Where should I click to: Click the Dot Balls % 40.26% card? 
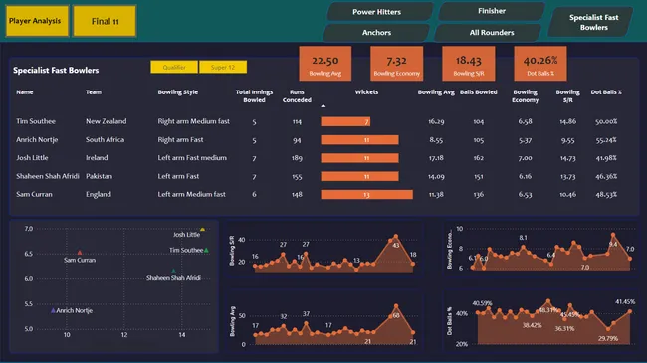coord(540,64)
